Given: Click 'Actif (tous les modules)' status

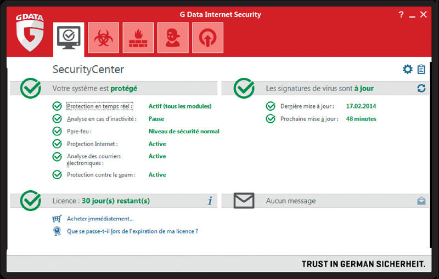Looking at the screenshot, I should [180, 106].
